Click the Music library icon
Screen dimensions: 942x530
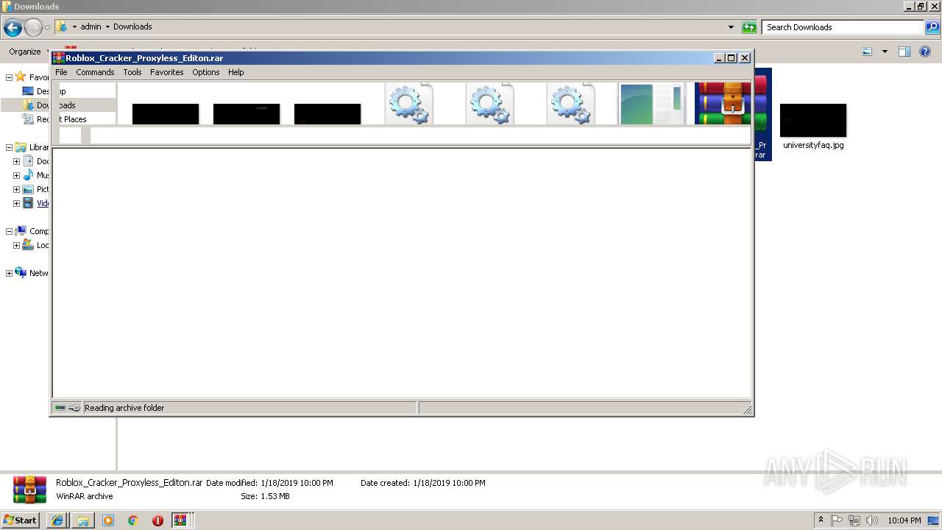click(x=28, y=175)
